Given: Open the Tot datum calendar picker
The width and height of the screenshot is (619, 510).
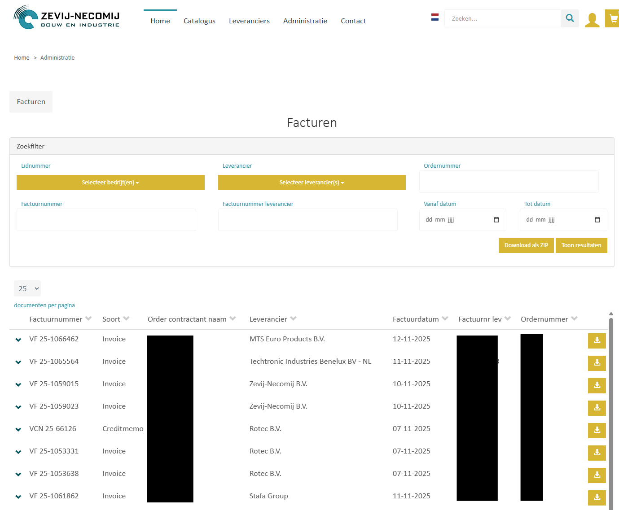Looking at the screenshot, I should pyautogui.click(x=597, y=220).
